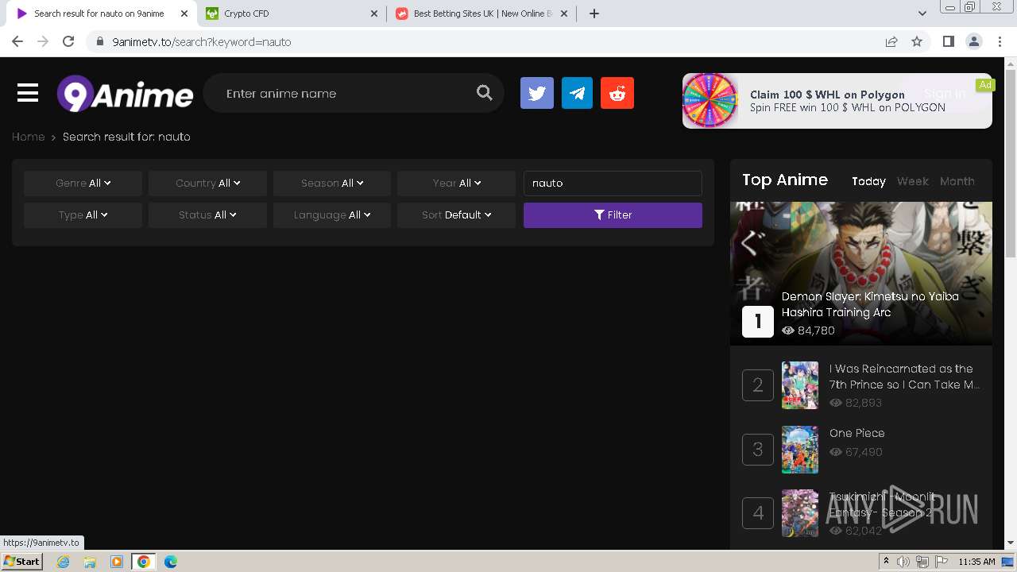The image size is (1017, 572).
Task: Close the Crypto CFD tab
Action: click(x=374, y=14)
